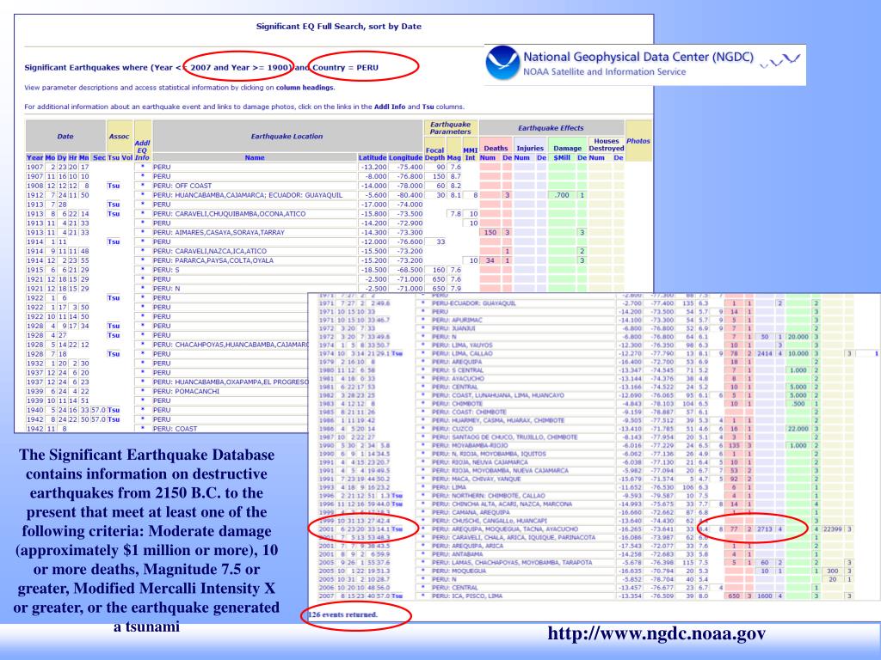
Task: Open the Deaths column heading
Action: tap(496, 148)
